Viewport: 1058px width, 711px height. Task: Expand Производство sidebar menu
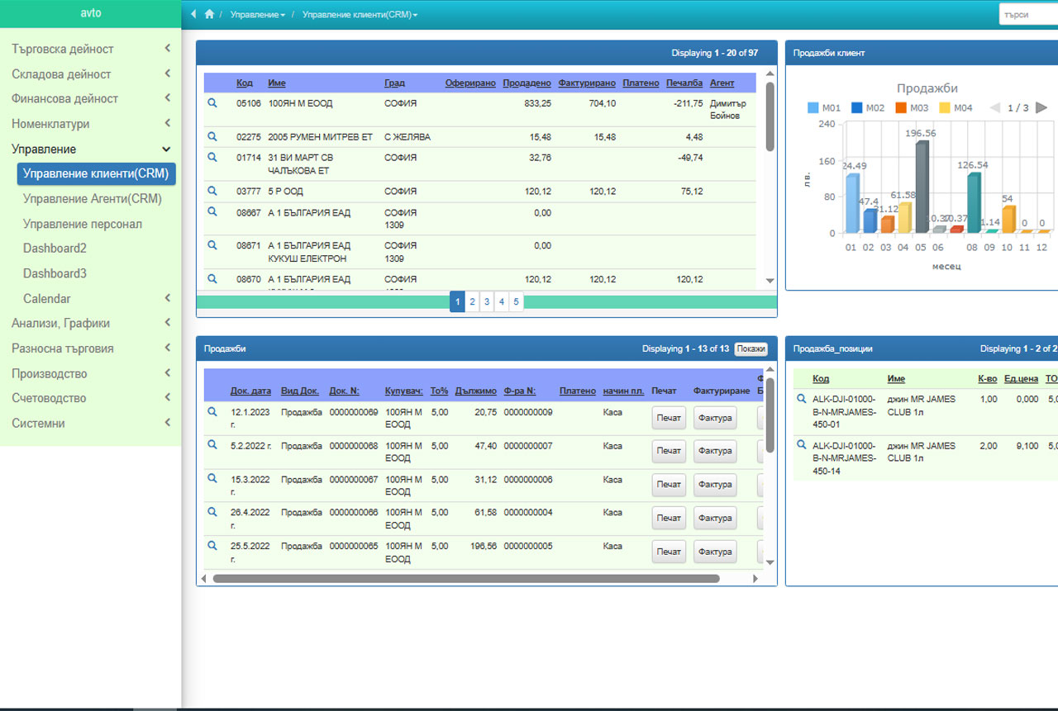coord(91,373)
